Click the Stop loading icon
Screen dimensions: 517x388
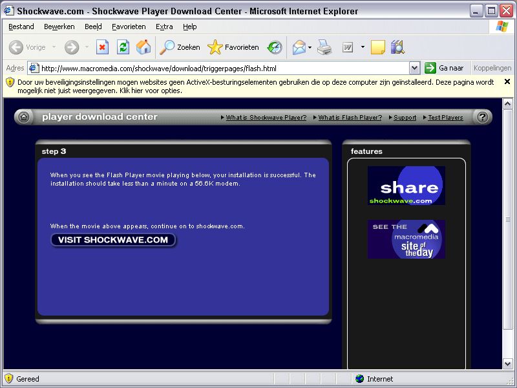pyautogui.click(x=102, y=47)
